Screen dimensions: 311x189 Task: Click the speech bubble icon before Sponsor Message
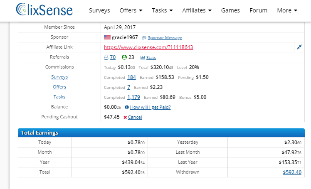click(x=144, y=38)
